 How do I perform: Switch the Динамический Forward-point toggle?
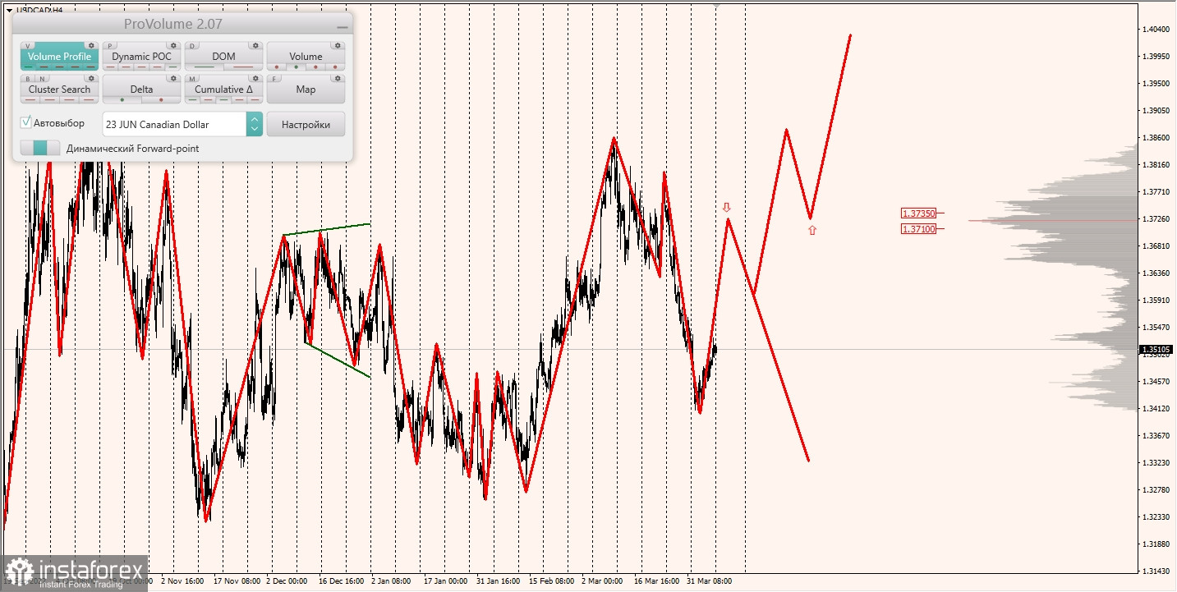point(40,148)
